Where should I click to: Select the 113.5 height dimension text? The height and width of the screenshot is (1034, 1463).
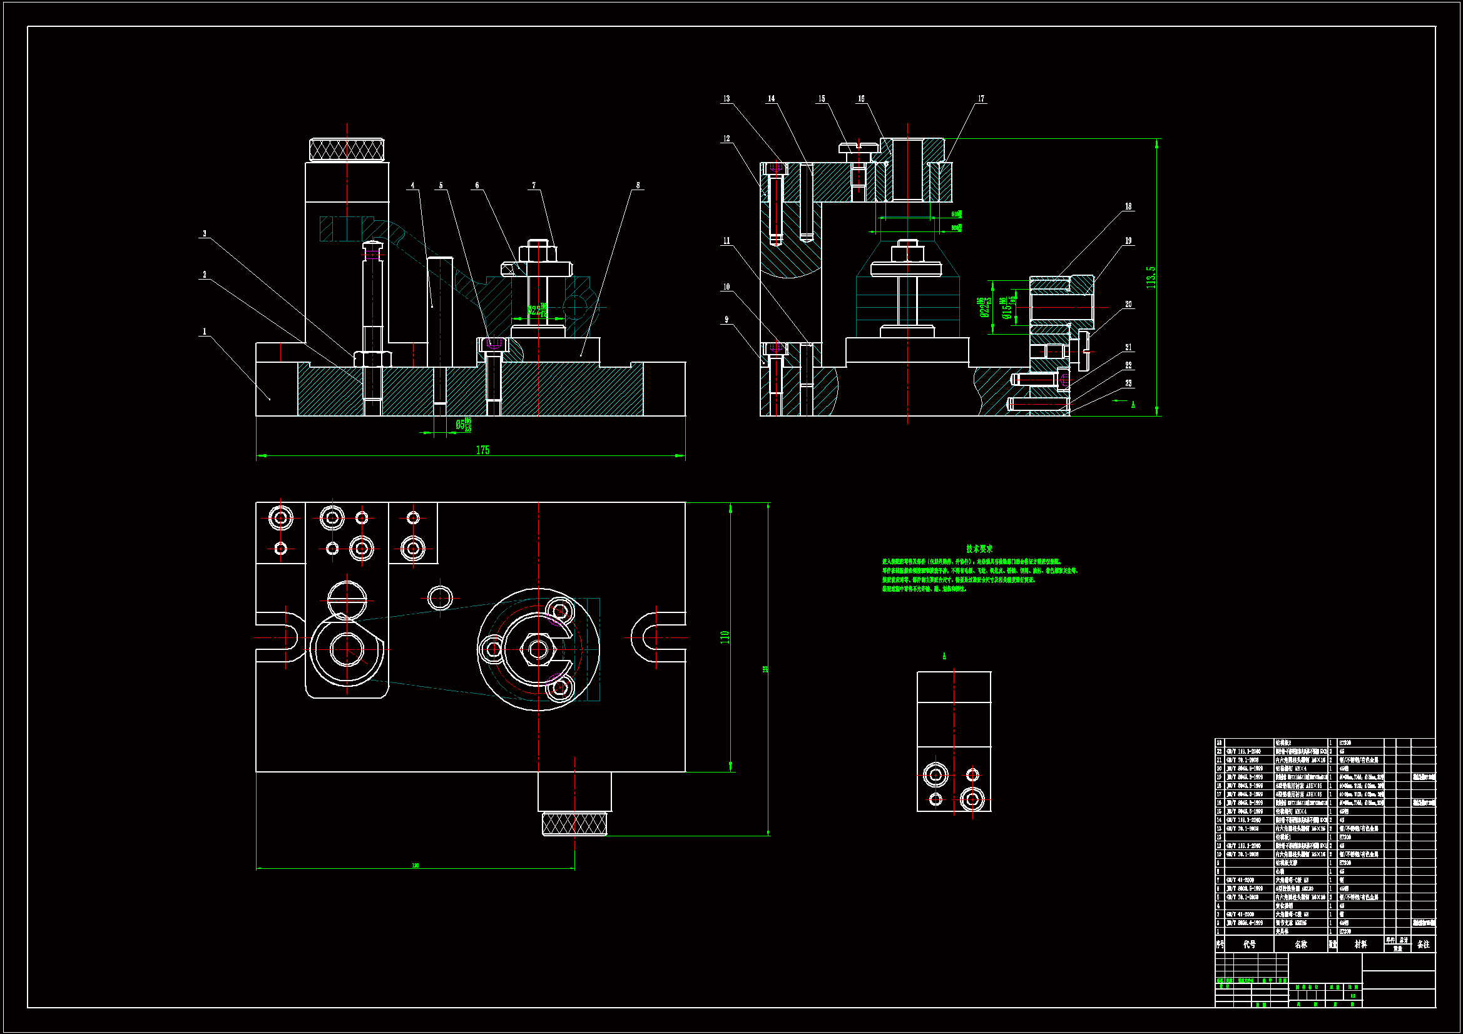(1151, 278)
